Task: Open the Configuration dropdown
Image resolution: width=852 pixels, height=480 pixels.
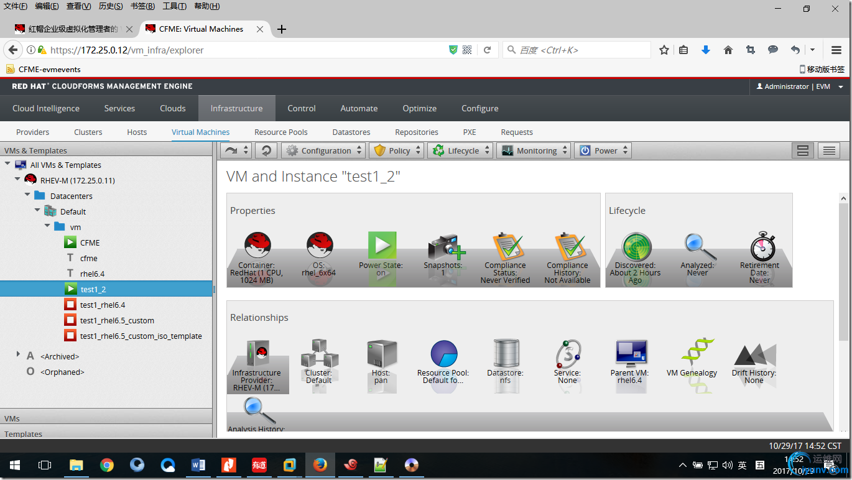Action: 323,150
